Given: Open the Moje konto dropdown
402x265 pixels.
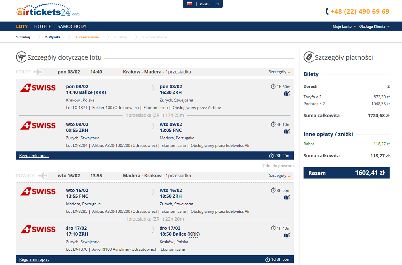Looking at the screenshot, I should [x=344, y=26].
